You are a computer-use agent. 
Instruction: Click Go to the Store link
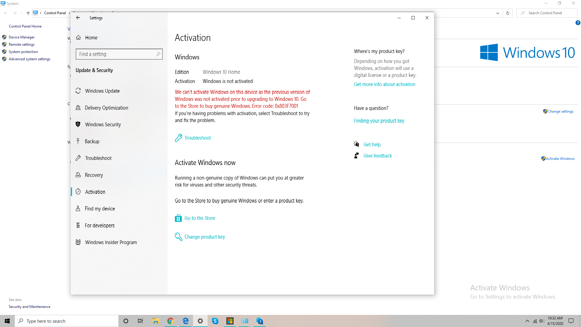click(x=200, y=218)
